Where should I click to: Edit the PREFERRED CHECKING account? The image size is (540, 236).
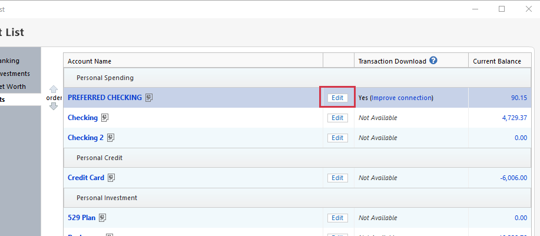click(x=337, y=98)
